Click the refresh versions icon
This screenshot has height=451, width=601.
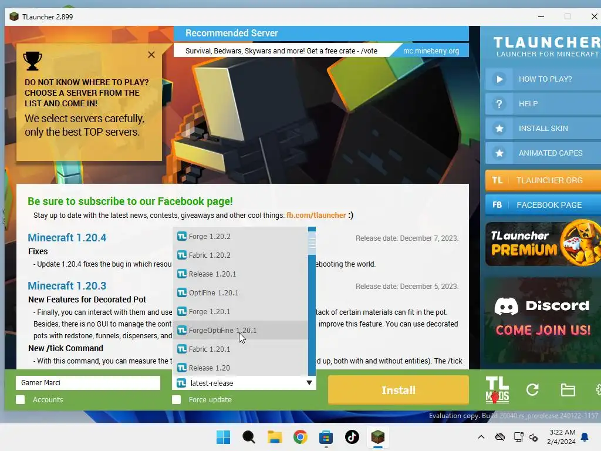[532, 390]
